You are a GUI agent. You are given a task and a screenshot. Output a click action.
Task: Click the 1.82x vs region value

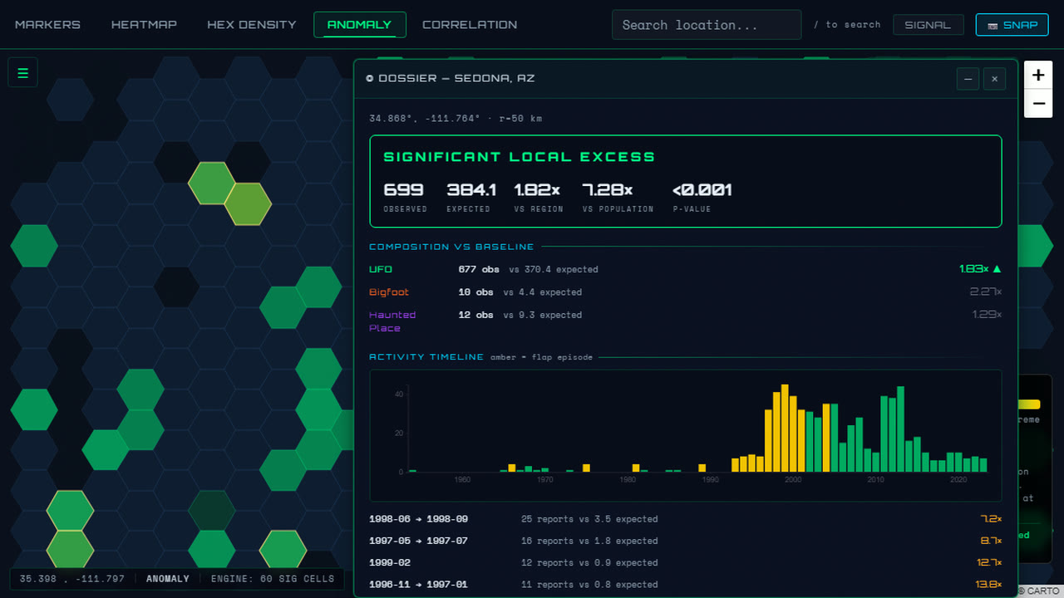click(539, 190)
